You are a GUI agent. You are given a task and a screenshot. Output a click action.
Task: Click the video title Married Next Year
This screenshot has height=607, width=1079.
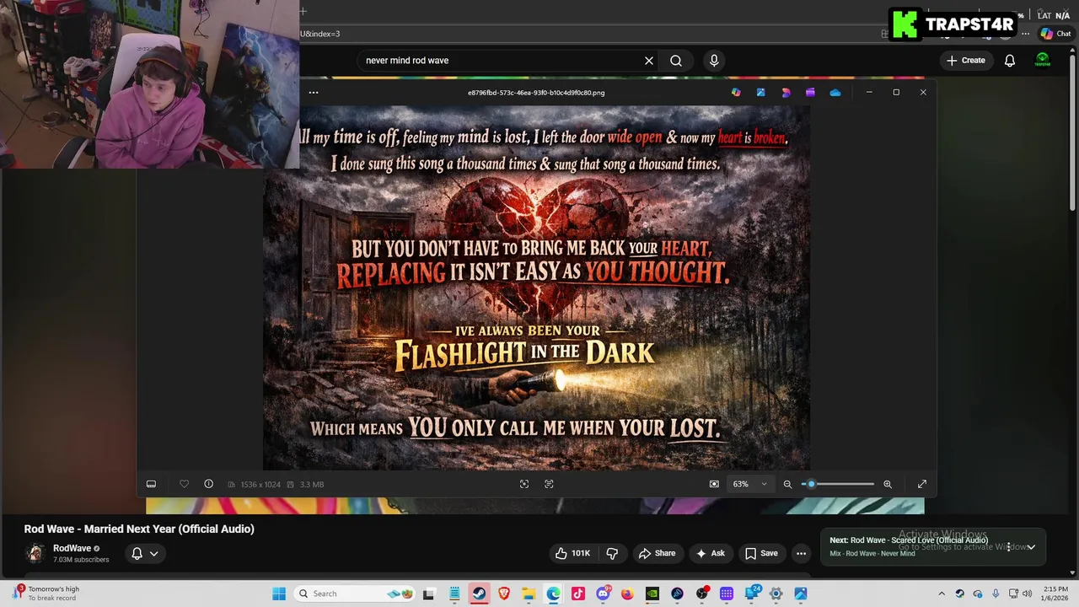click(139, 529)
